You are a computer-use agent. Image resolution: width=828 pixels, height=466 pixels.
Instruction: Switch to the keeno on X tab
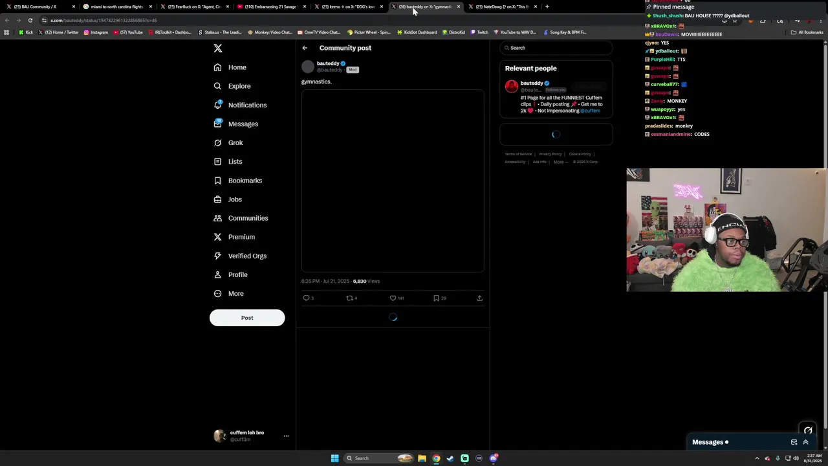point(348,6)
